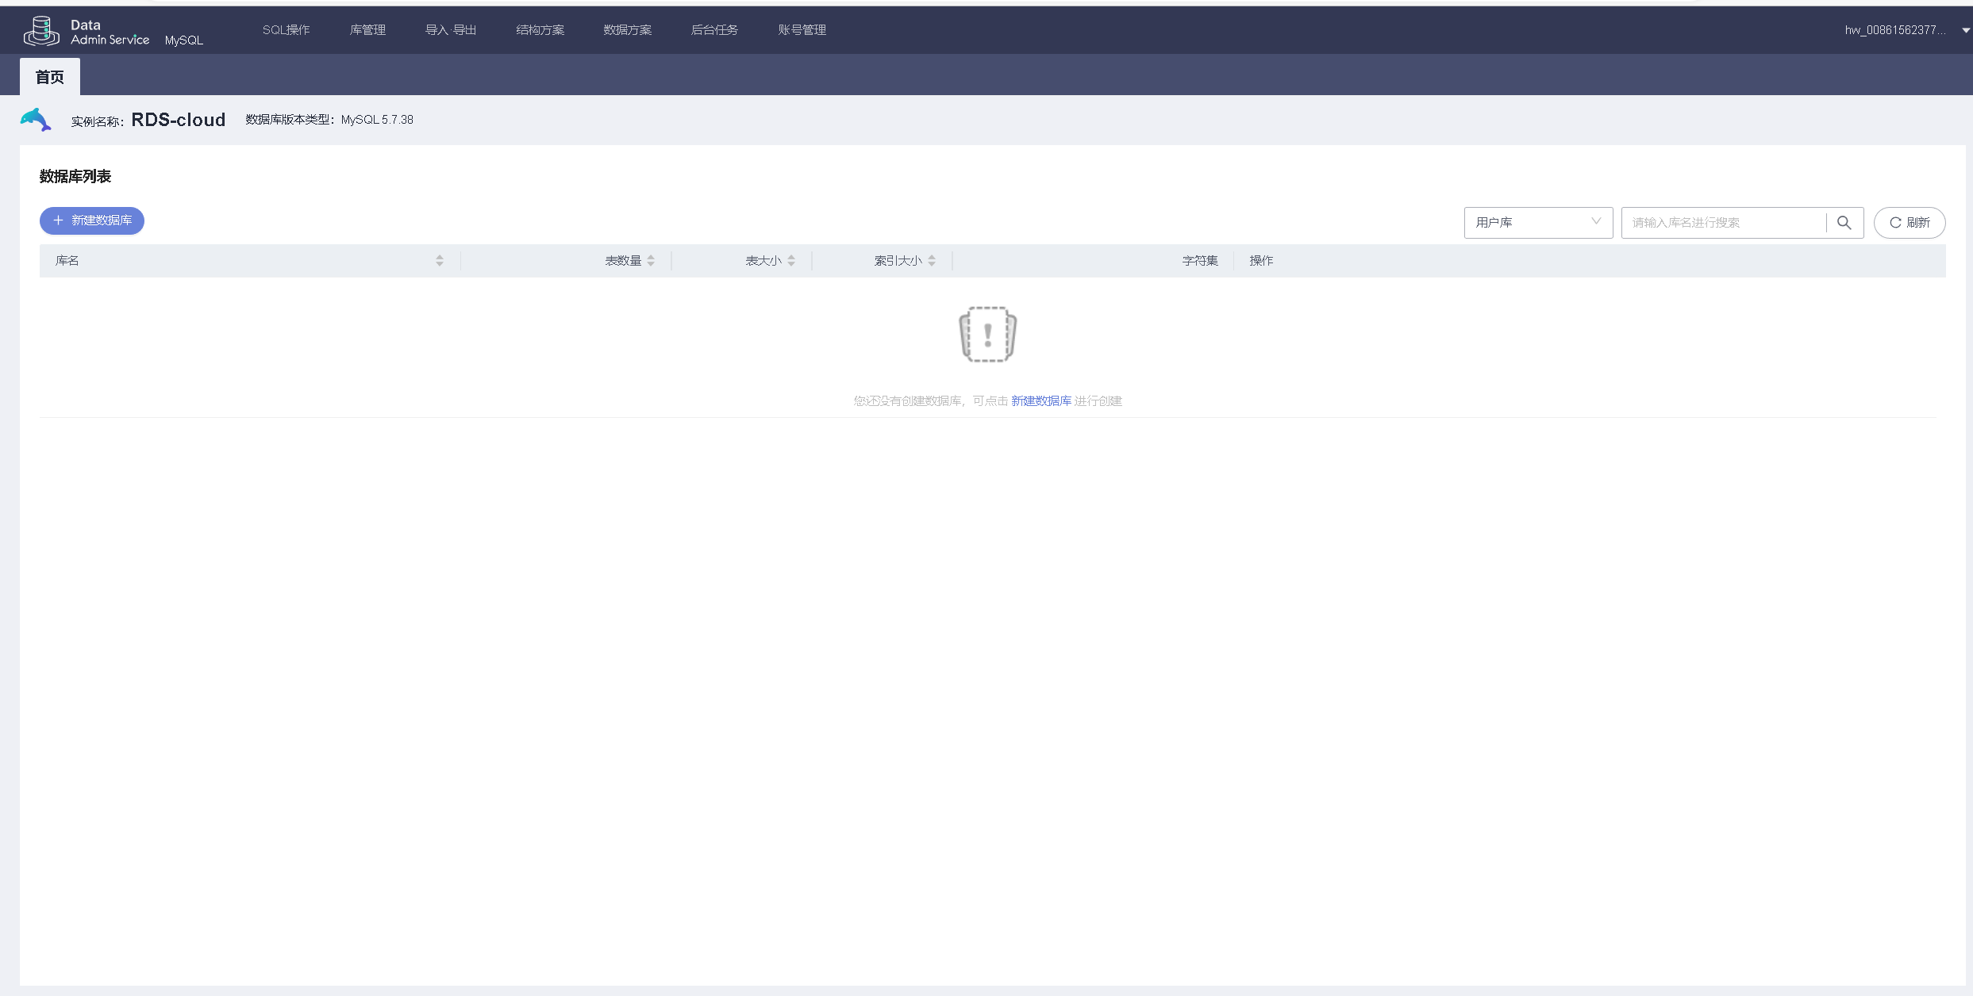
Task: Click the blue 新建数据库 button
Action: (92, 220)
